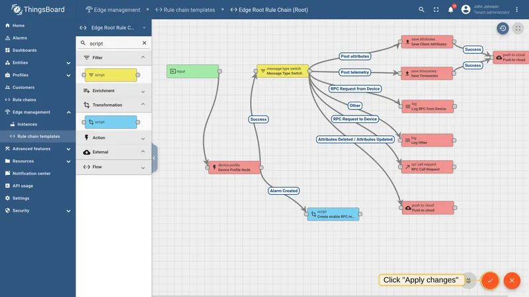Focus the node search input containing script
Image resolution: width=529 pixels, height=297 pixels.
tap(114, 44)
